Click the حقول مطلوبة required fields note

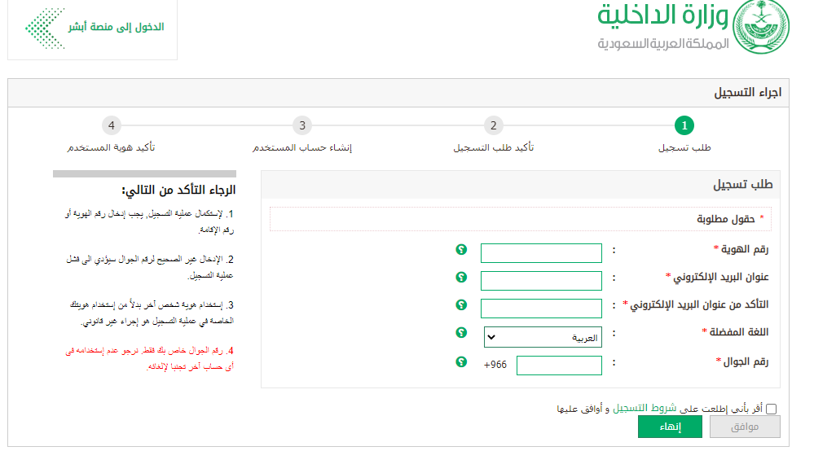click(726, 219)
